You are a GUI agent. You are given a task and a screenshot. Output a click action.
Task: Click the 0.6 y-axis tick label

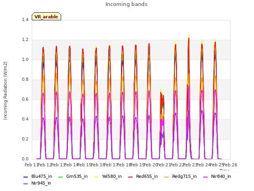25,99
